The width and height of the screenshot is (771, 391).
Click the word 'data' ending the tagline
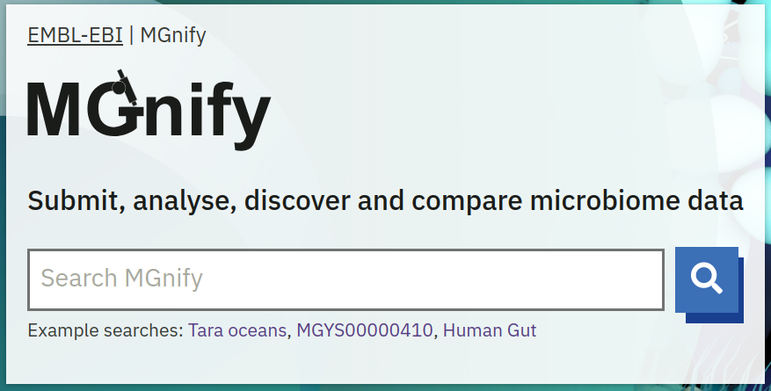tap(716, 200)
